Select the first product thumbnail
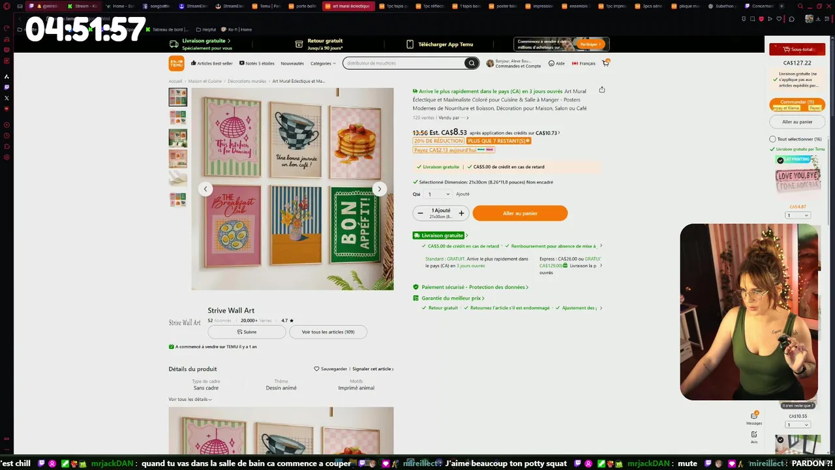Viewport: 835px width, 470px height. pyautogui.click(x=178, y=97)
